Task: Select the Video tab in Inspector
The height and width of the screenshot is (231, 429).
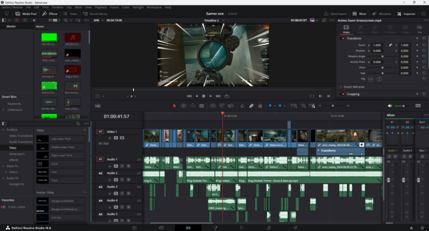Action: coord(346,29)
